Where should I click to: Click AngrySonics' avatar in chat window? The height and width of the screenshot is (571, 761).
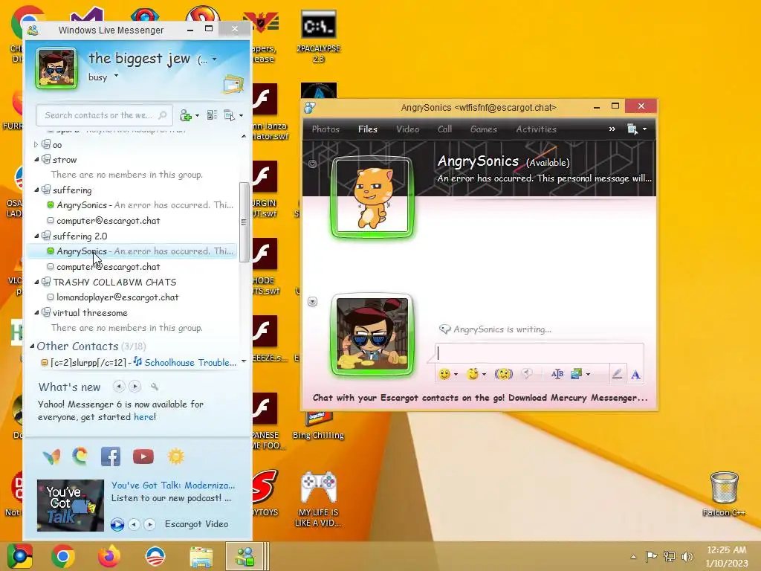pos(372,196)
